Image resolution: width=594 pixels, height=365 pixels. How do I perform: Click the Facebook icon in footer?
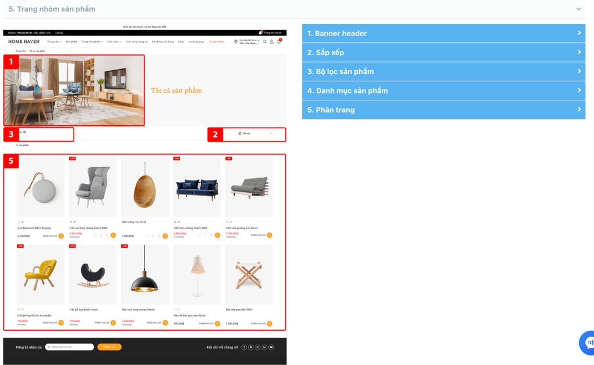click(244, 347)
